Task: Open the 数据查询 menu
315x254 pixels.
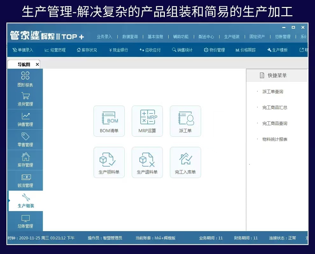Action: pyautogui.click(x=130, y=37)
